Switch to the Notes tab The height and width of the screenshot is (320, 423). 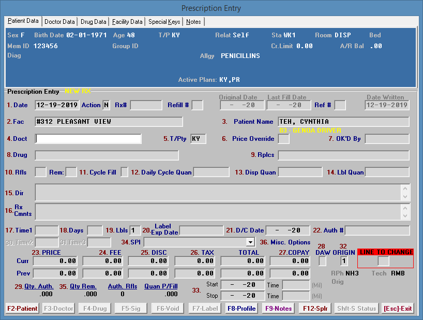(x=193, y=22)
